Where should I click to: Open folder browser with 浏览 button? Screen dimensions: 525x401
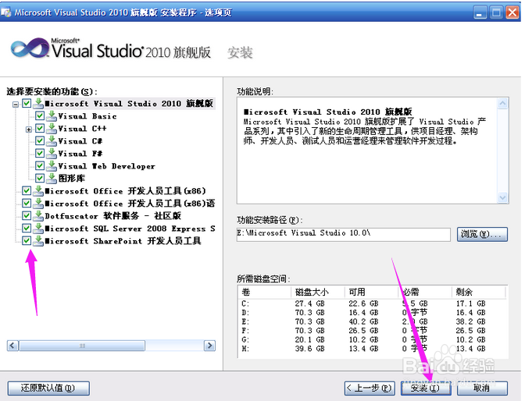(482, 234)
